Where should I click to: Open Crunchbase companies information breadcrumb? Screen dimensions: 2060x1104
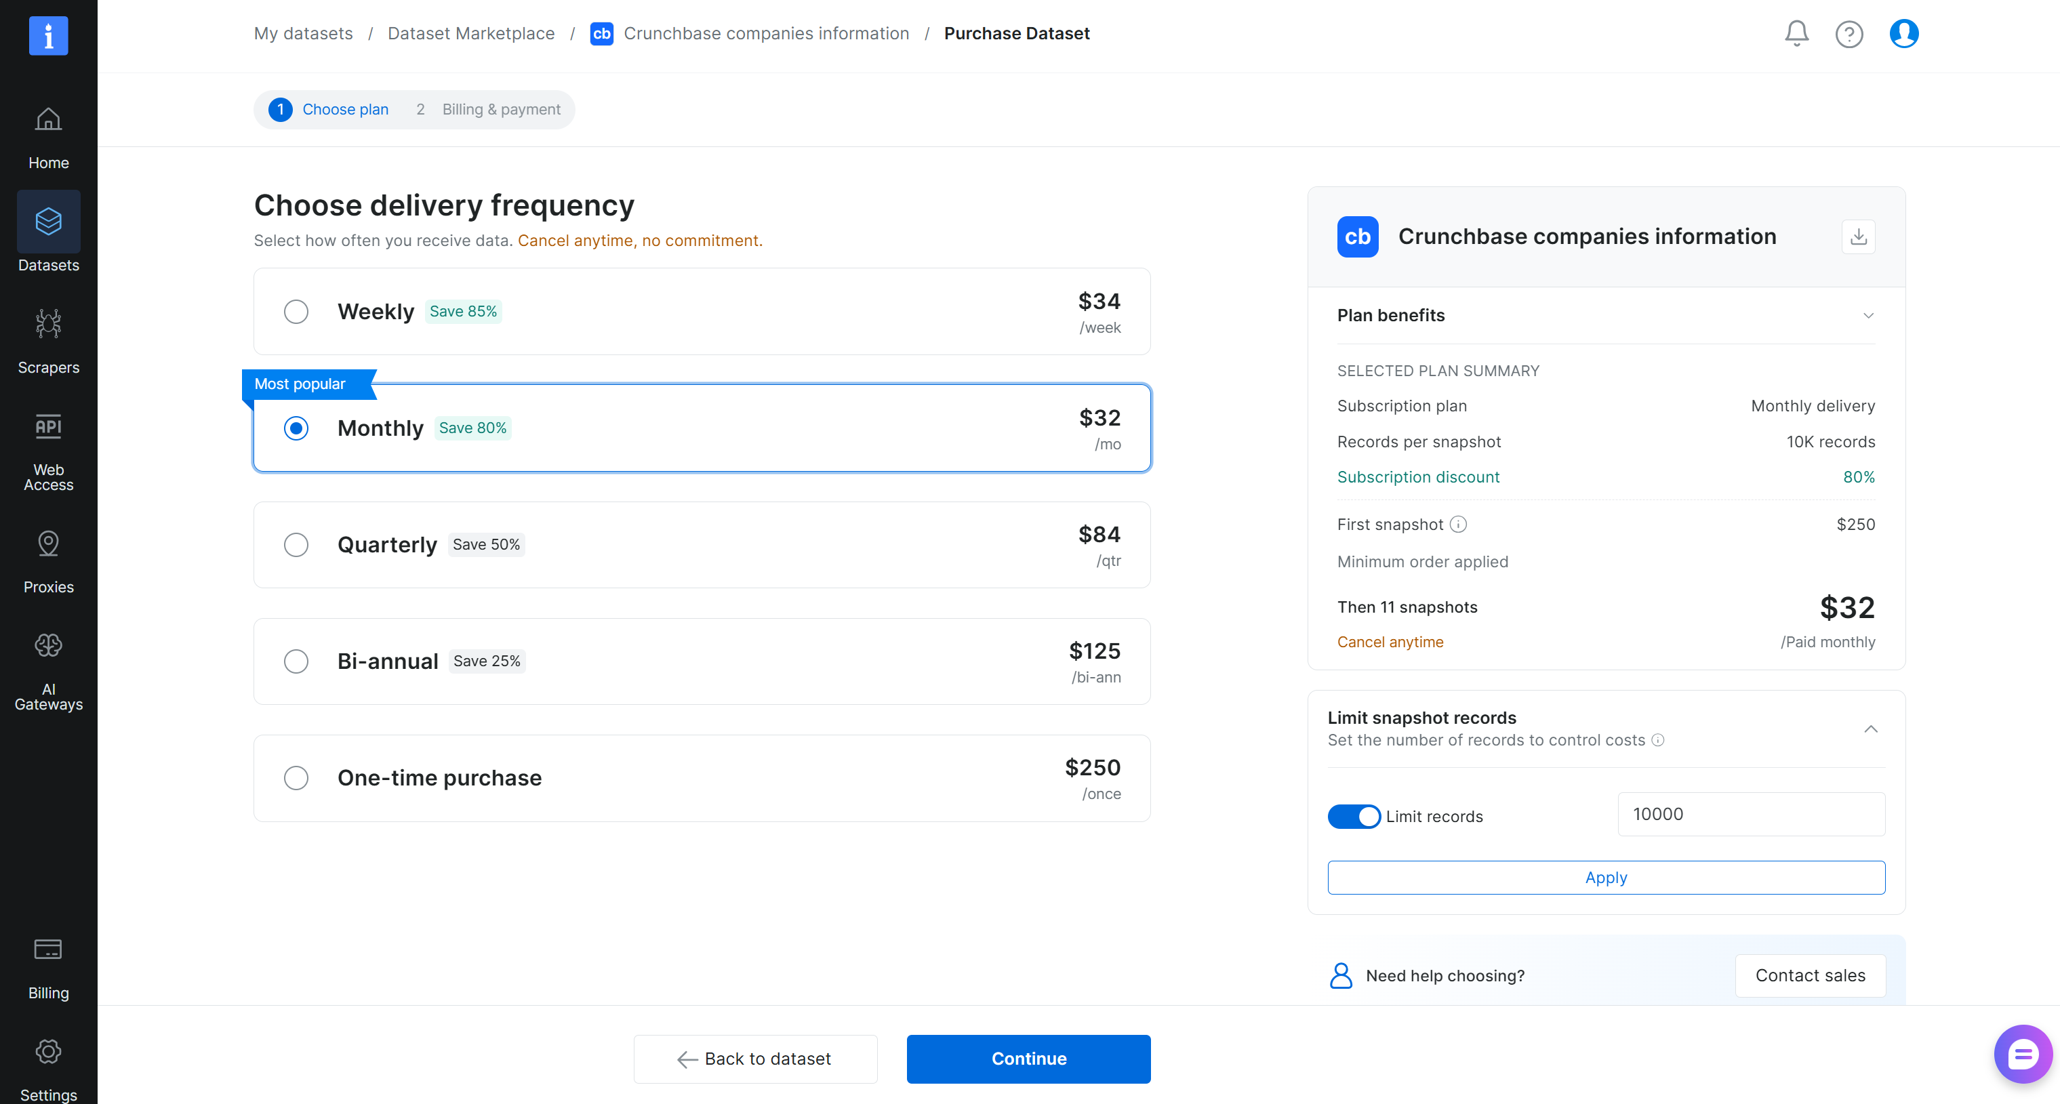[766, 34]
